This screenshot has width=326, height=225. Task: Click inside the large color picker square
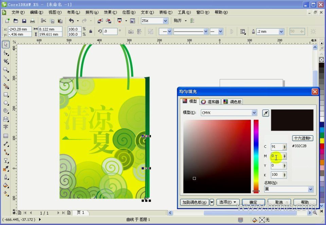(217, 156)
